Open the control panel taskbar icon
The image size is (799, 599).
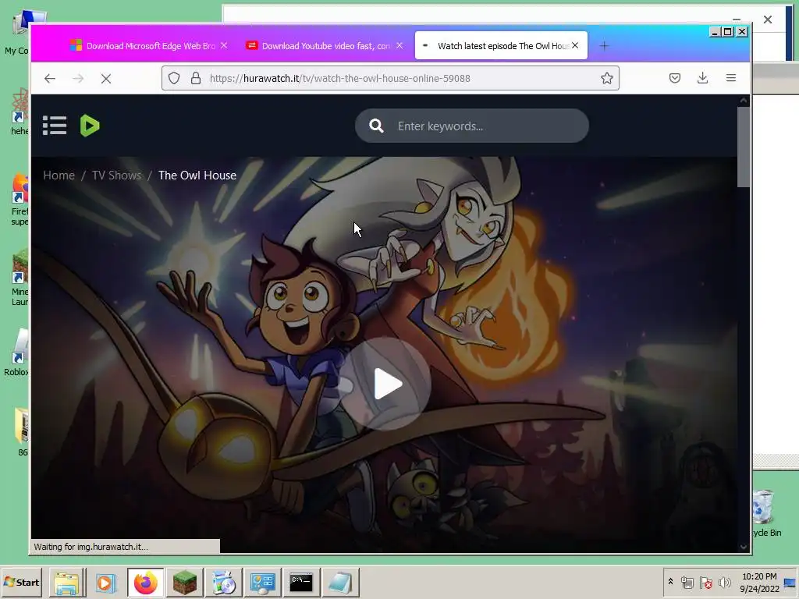point(262,583)
